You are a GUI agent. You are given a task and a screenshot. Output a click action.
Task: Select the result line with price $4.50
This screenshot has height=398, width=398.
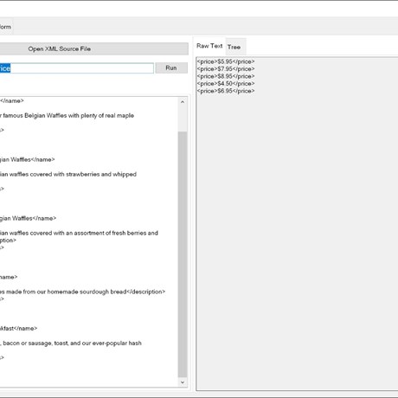point(226,83)
